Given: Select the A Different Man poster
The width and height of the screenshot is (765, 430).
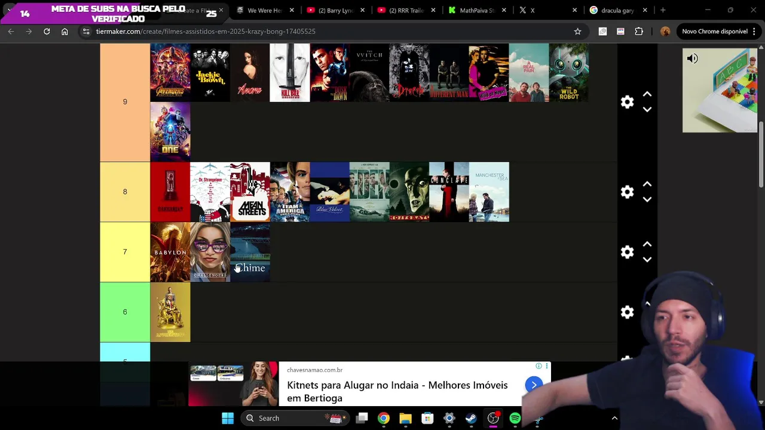Looking at the screenshot, I should pos(449,72).
